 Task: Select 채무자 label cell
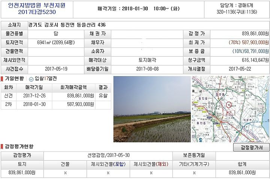[x=97, y=42]
